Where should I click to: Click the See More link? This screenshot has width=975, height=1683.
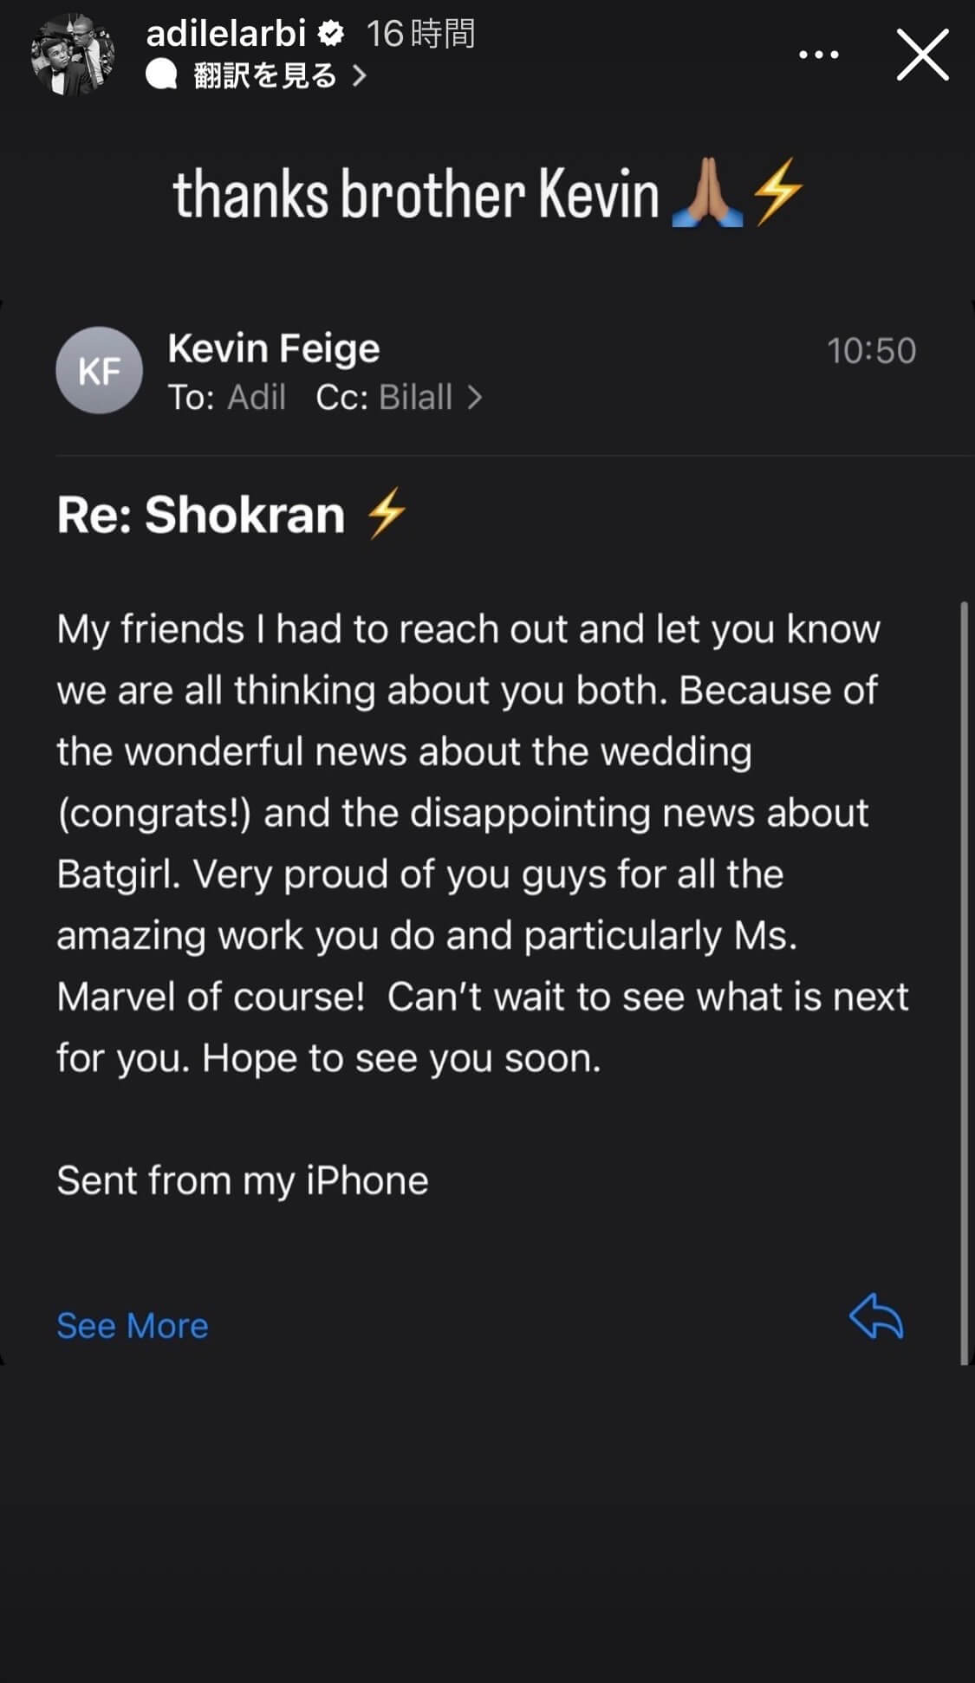tap(133, 1326)
